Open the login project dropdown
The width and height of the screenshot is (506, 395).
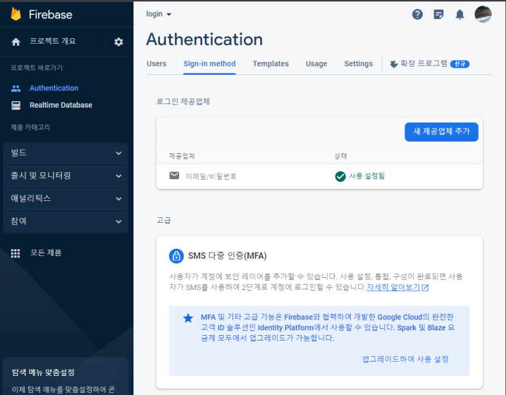(x=159, y=14)
